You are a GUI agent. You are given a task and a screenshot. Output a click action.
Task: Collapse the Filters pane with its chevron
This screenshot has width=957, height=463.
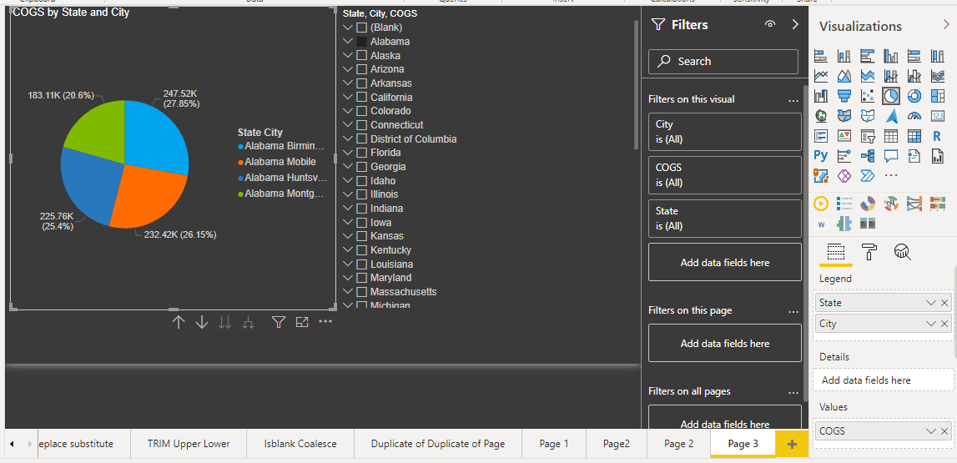(794, 24)
